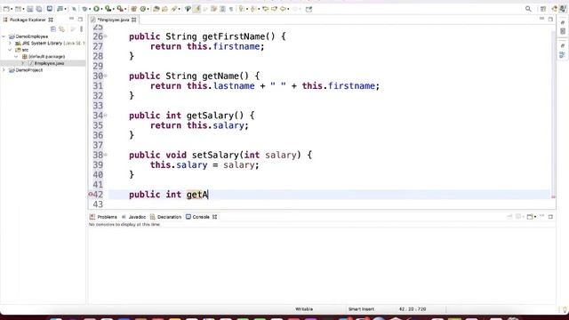Viewport: 569px width, 320px height.
Task: Click the Pin Editor toolbar icon
Action: coord(309,9)
